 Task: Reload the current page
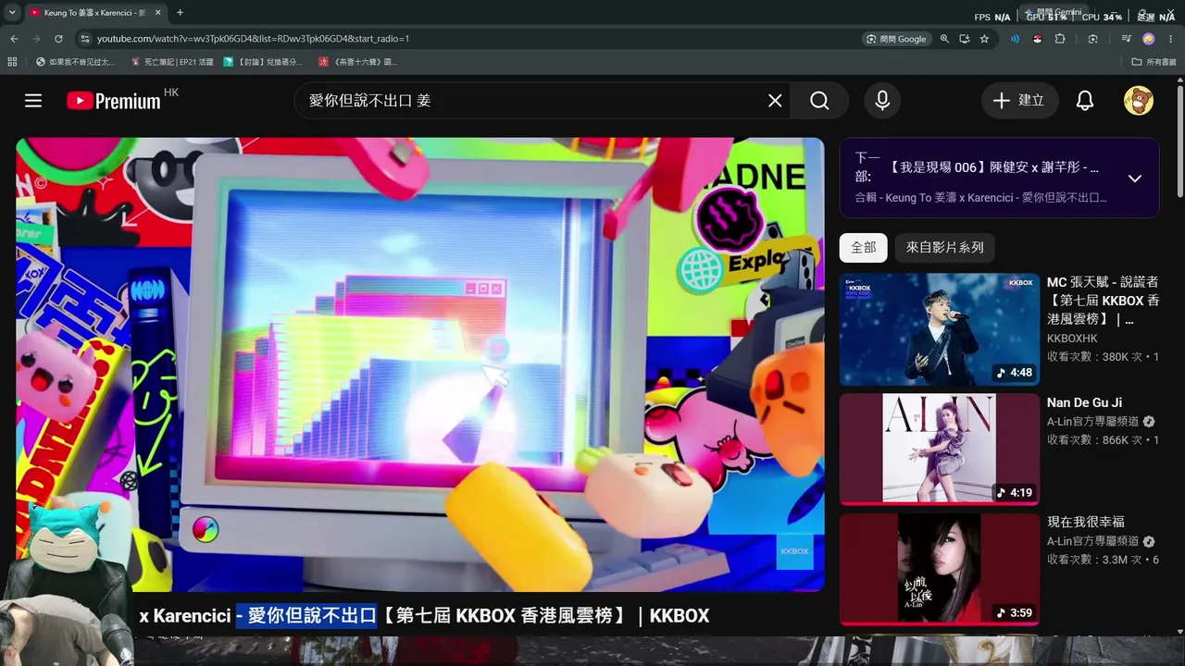point(58,39)
